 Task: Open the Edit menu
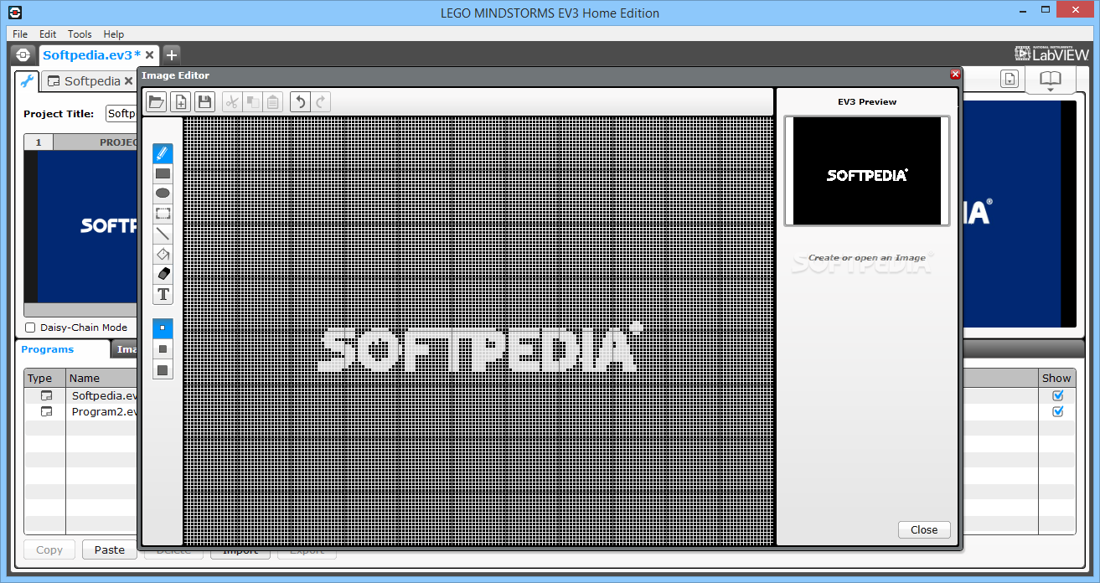(x=48, y=34)
